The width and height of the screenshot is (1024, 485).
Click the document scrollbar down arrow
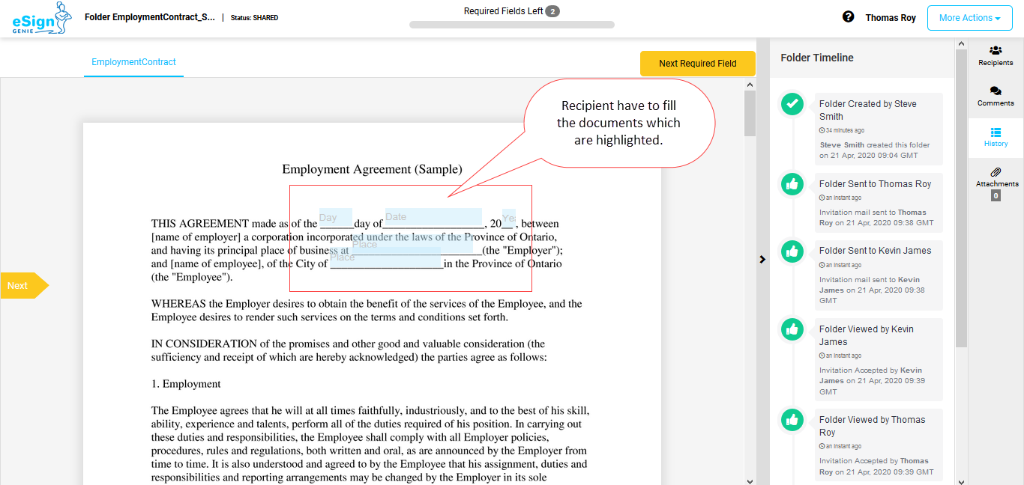[750, 480]
